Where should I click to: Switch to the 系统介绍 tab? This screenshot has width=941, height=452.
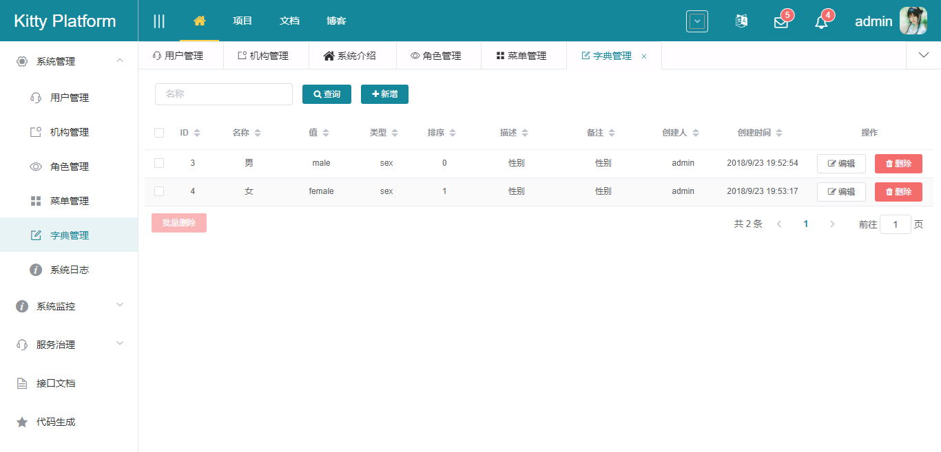353,56
